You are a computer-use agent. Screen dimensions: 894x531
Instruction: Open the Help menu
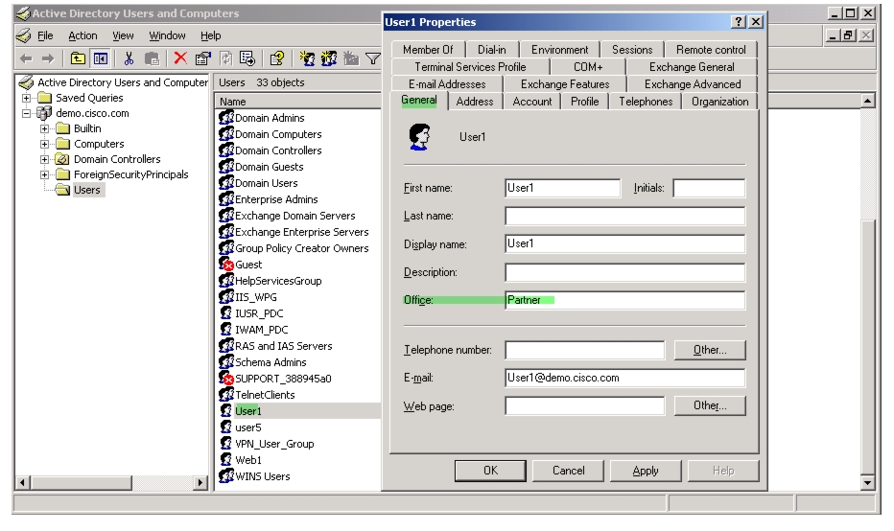point(210,35)
